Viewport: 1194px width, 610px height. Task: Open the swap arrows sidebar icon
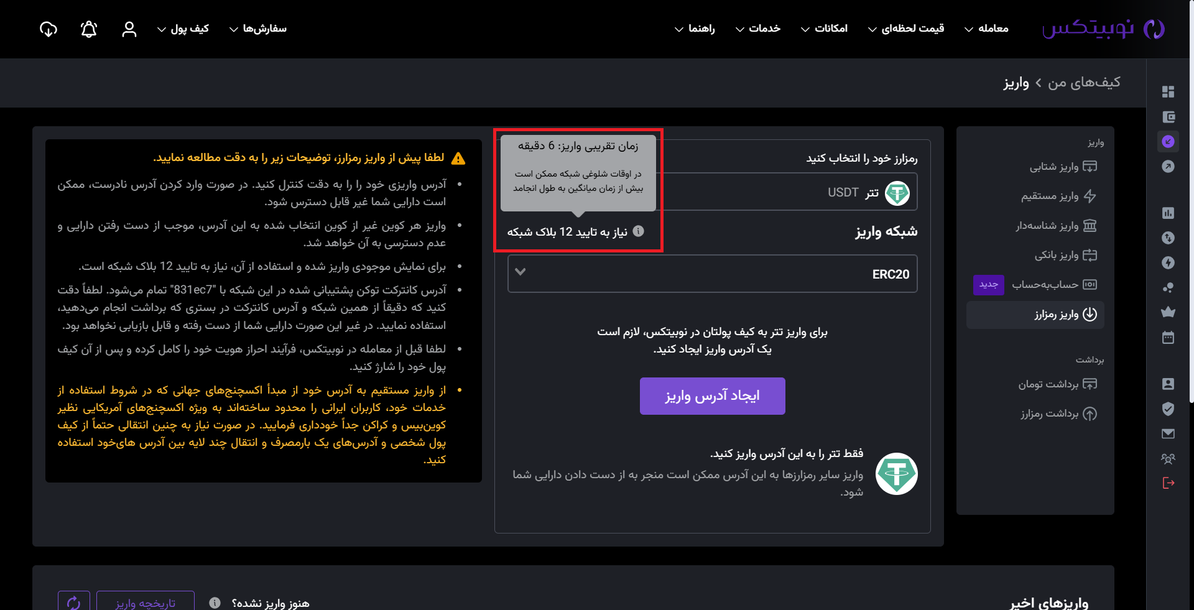[1168, 238]
